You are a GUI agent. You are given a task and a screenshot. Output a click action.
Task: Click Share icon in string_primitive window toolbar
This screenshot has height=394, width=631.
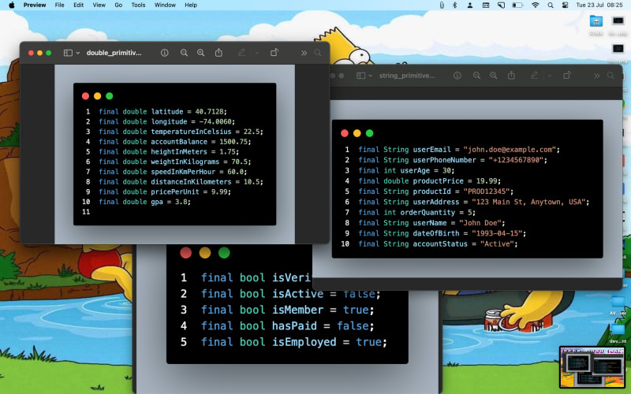tap(512, 76)
